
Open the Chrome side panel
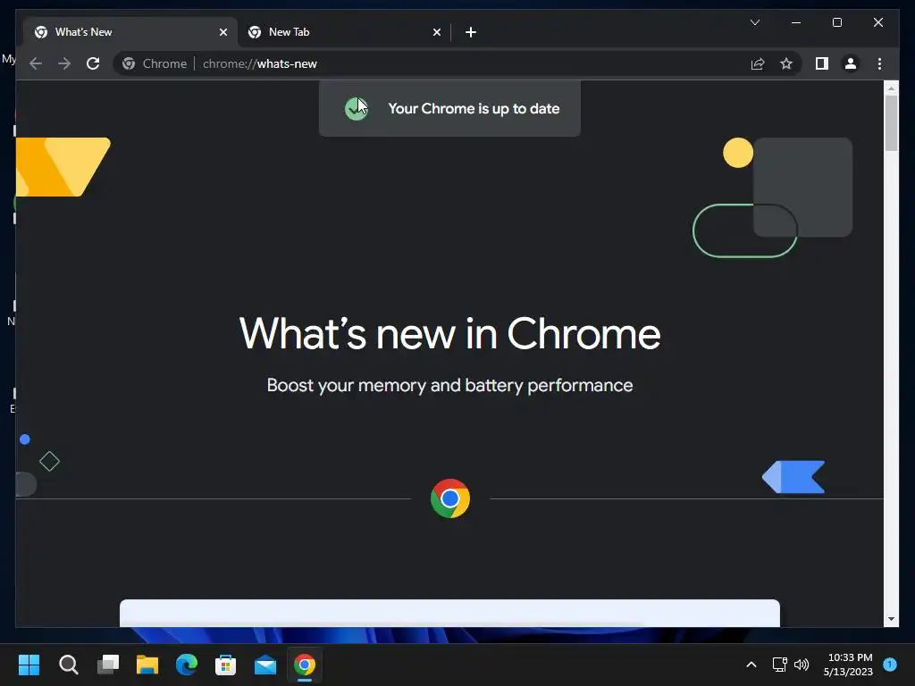tap(822, 63)
